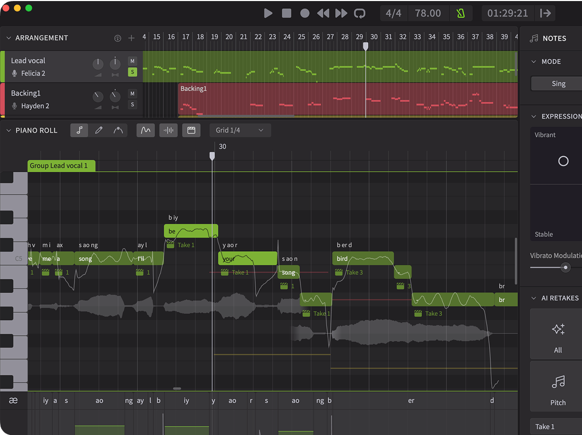Click the Record button
Image resolution: width=582 pixels, height=435 pixels.
tap(305, 13)
